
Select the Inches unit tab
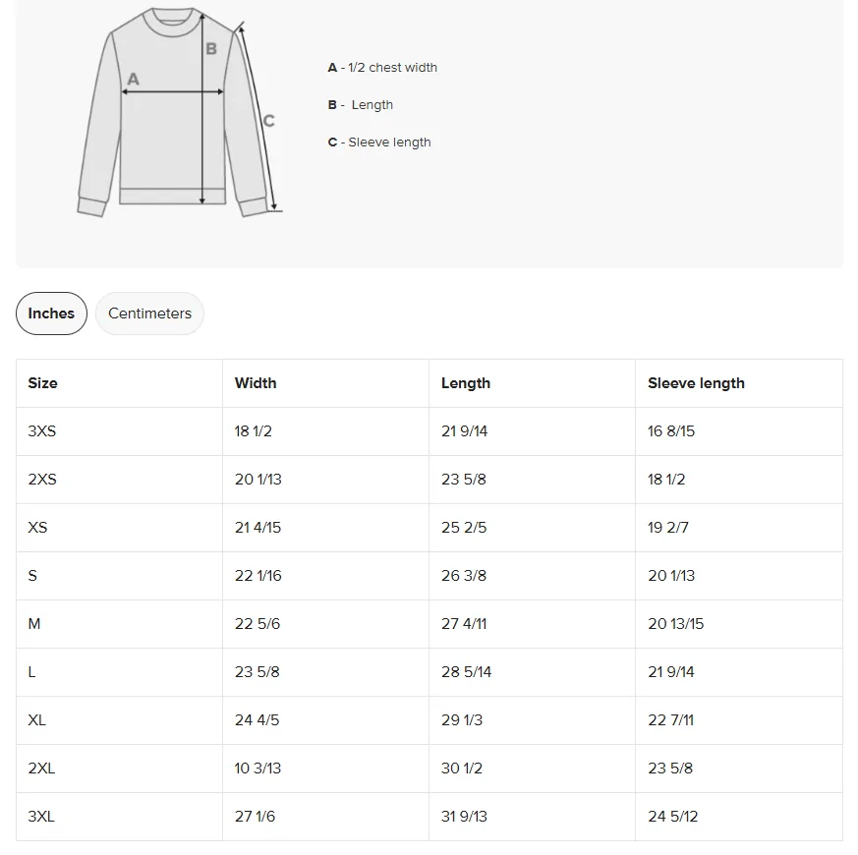(51, 313)
